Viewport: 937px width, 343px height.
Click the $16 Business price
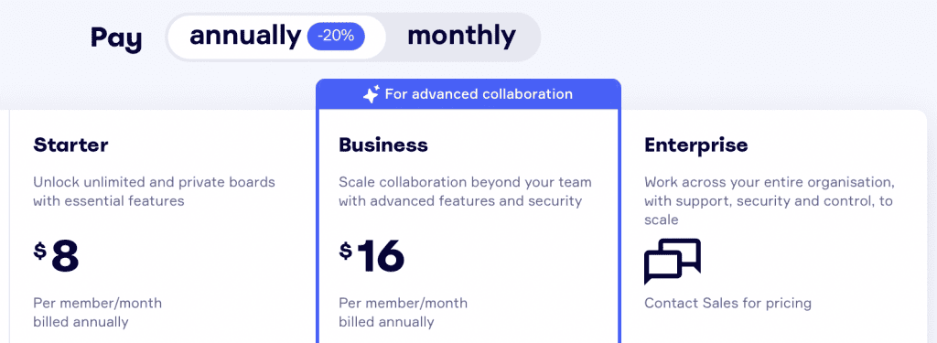point(372,257)
